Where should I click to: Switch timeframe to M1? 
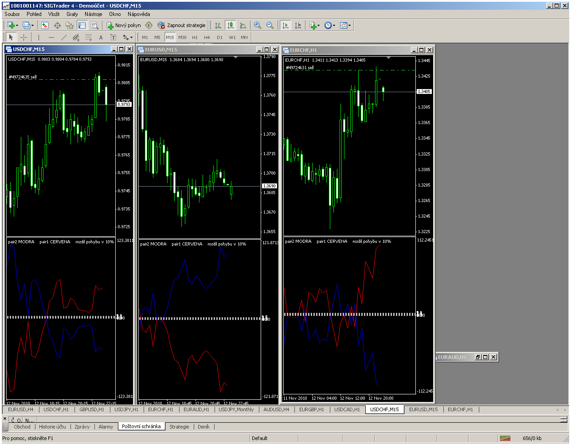145,37
